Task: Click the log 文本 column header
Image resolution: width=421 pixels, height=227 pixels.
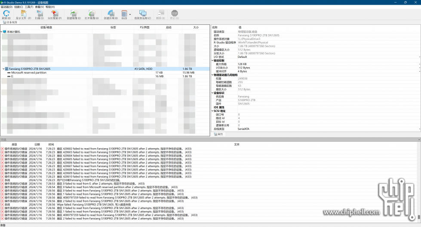Action: pyautogui.click(x=237, y=144)
